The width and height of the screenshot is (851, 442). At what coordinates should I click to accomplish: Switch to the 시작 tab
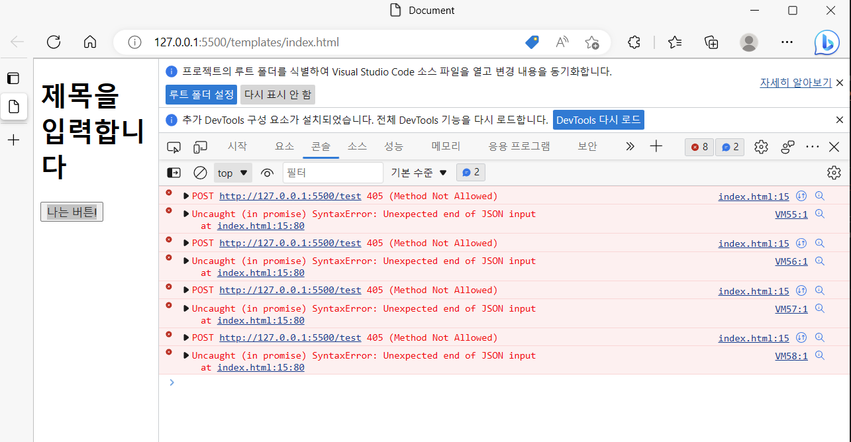tap(237, 146)
